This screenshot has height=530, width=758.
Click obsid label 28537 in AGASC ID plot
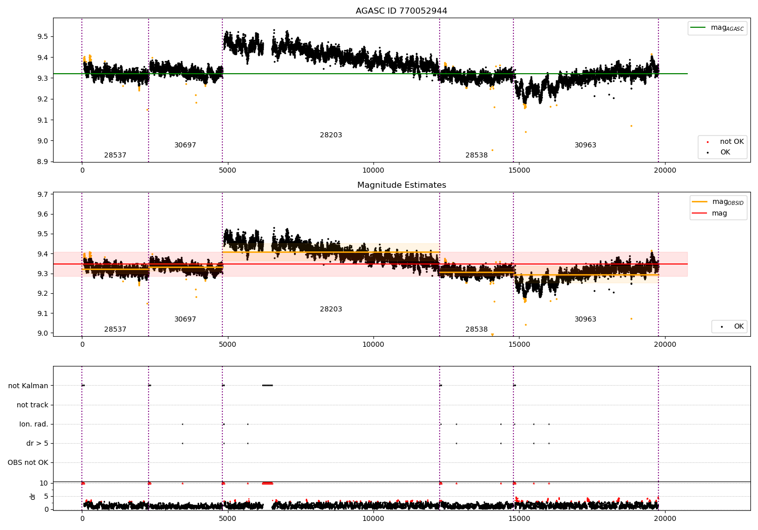point(115,155)
